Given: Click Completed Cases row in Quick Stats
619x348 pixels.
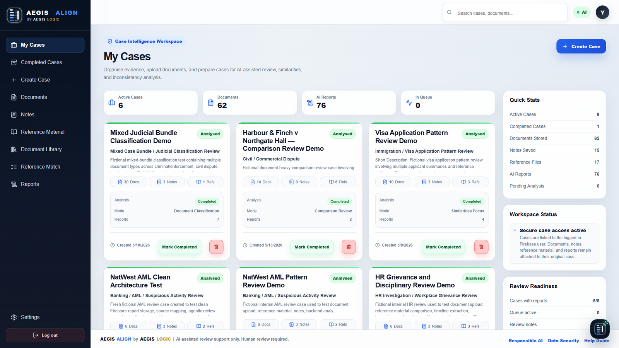Looking at the screenshot, I should 554,126.
